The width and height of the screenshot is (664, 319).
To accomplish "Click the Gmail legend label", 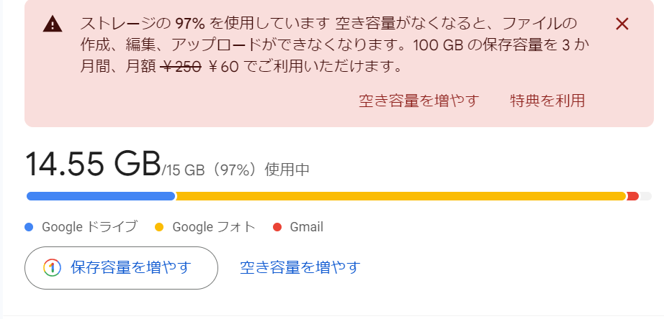I will pyautogui.click(x=306, y=227).
